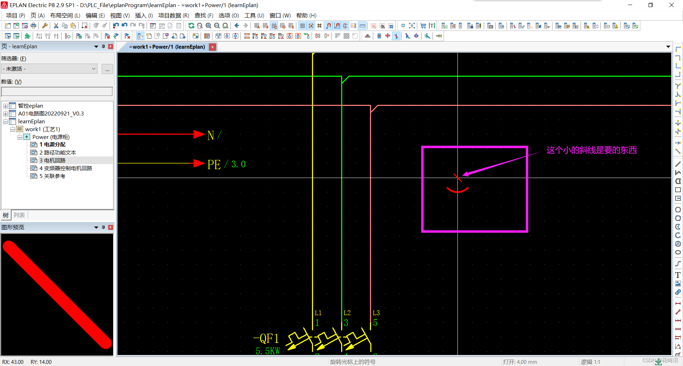Image resolution: width=683 pixels, height=366 pixels.
Task: Click the green Refresh view icon
Action: coord(191,26)
